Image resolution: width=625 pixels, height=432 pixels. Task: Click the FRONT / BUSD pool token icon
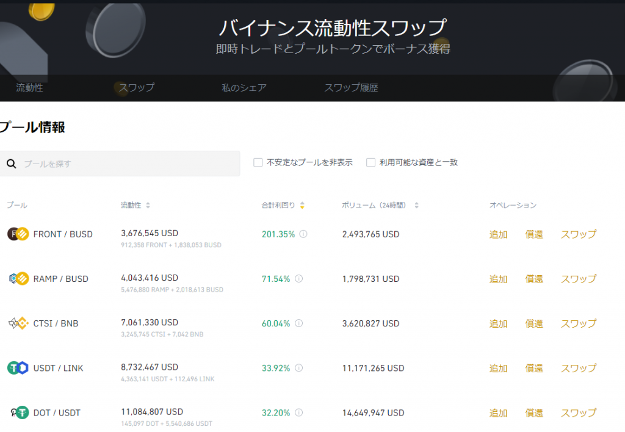(x=18, y=234)
